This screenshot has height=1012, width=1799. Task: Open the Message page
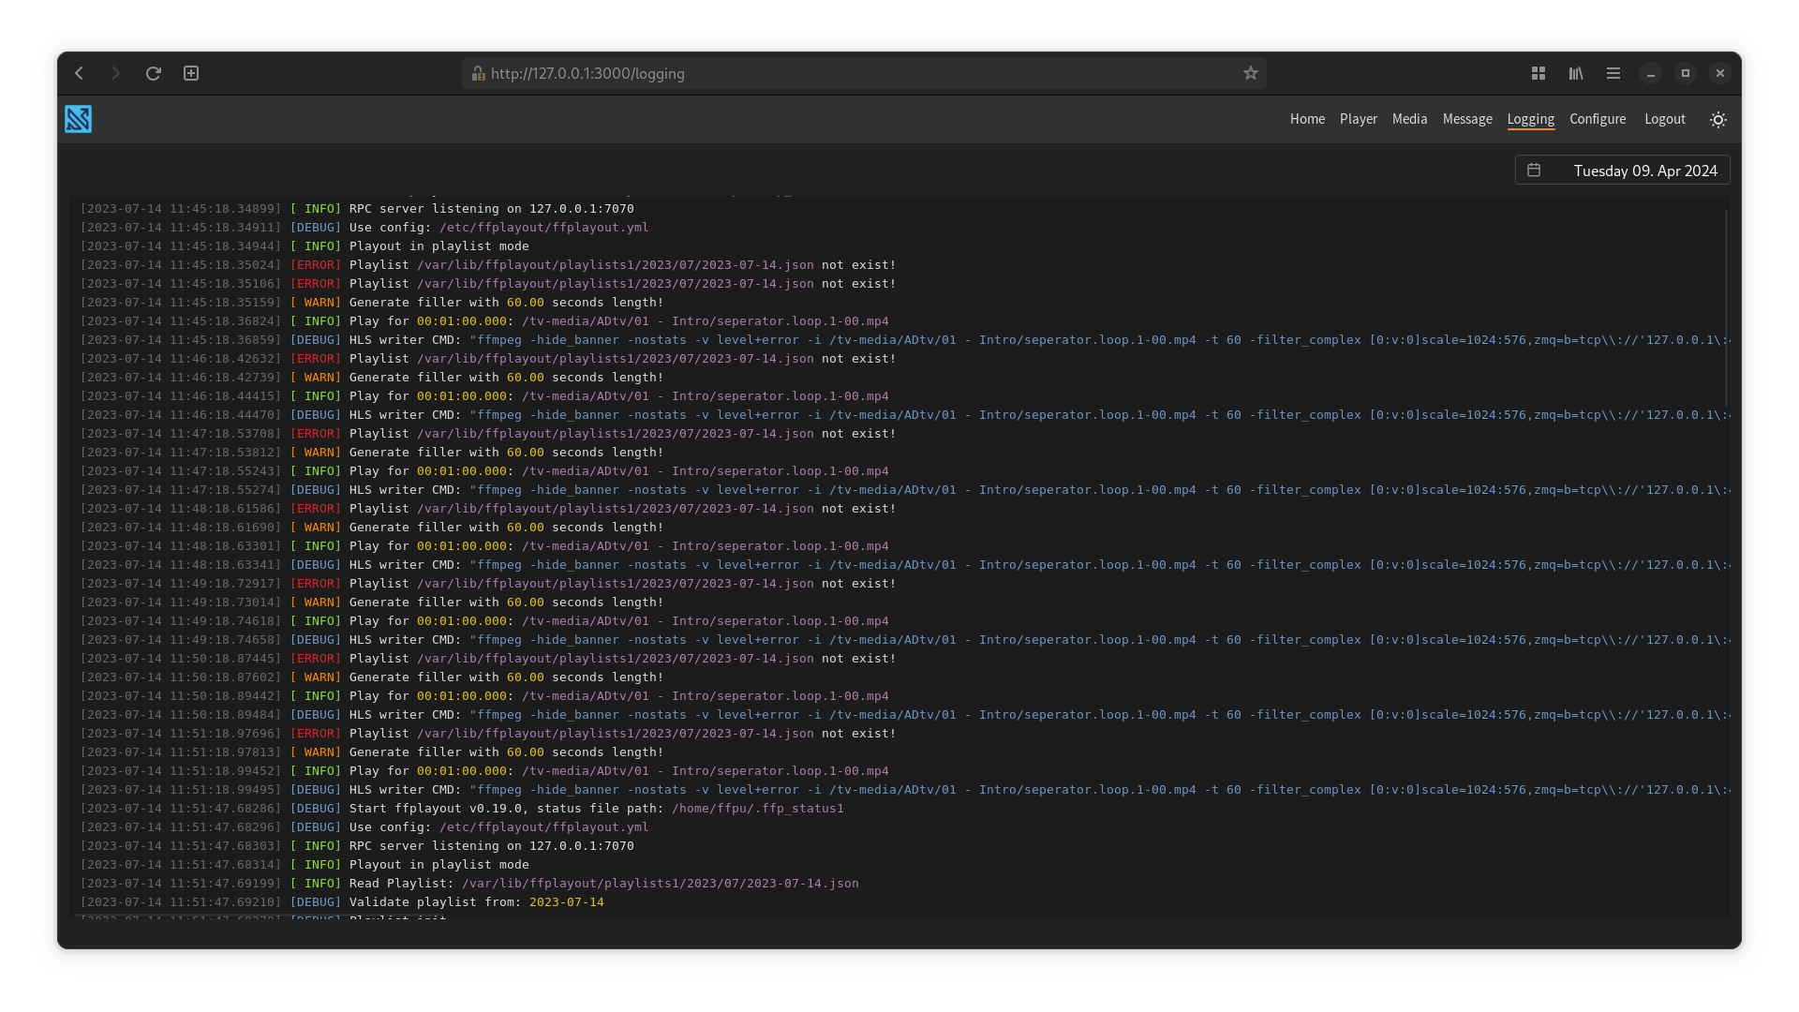1467,119
